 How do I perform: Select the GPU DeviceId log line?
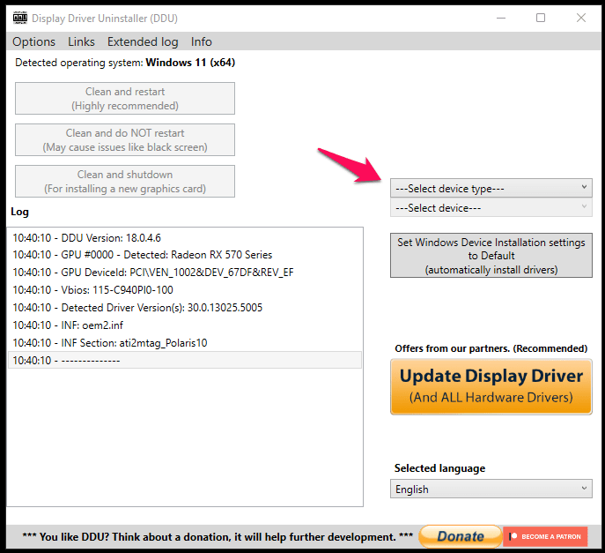click(185, 273)
